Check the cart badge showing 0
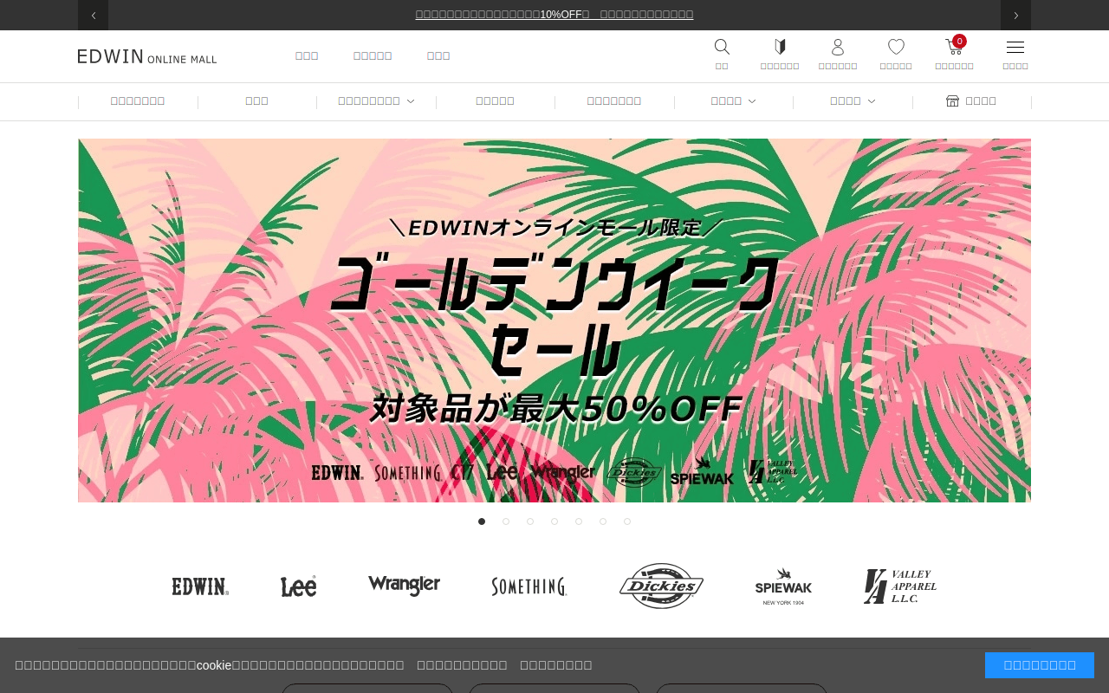1109x693 pixels. [959, 41]
